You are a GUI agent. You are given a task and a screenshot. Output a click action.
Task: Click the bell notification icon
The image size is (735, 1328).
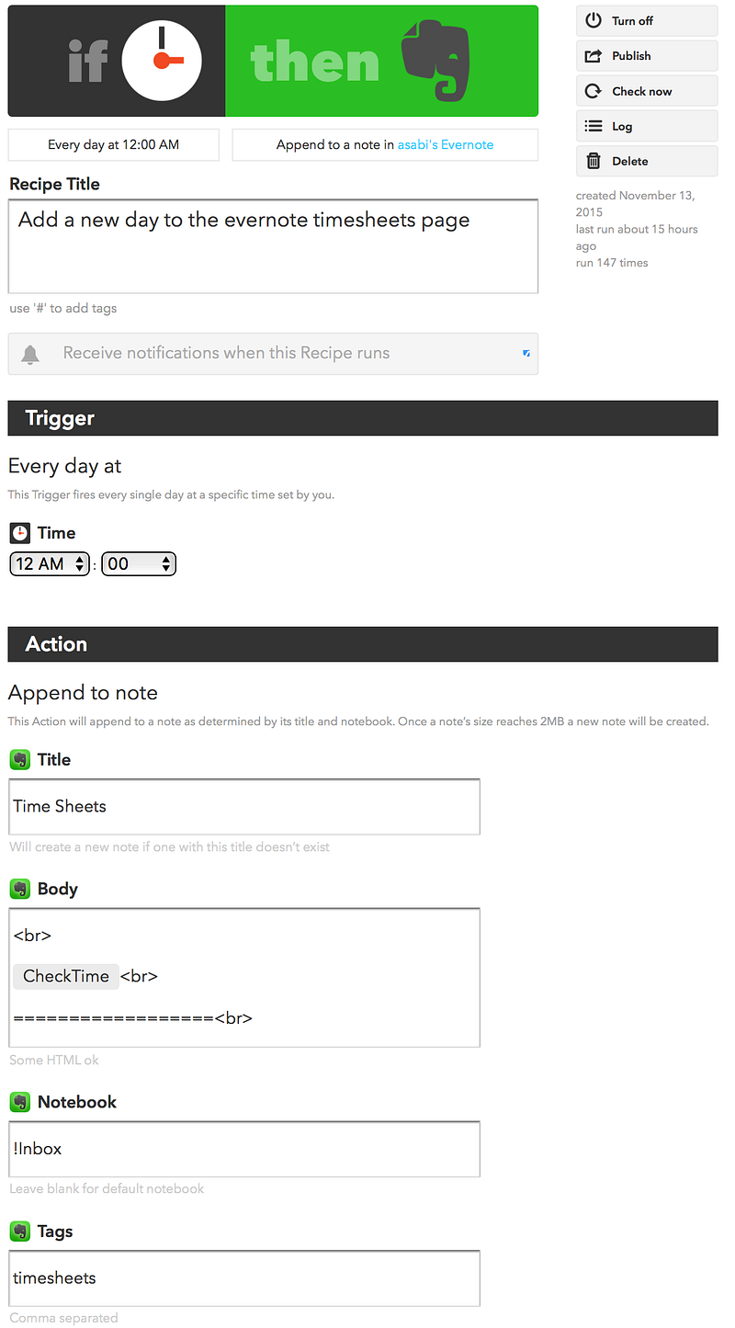point(30,354)
